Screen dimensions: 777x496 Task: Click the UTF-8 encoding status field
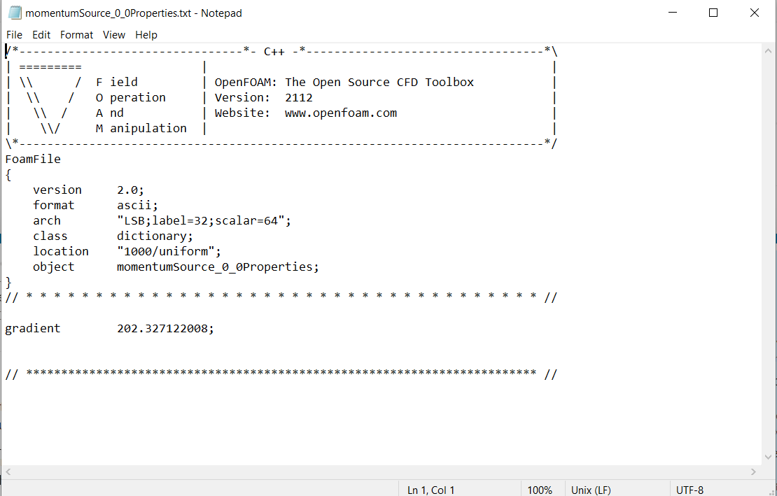689,490
